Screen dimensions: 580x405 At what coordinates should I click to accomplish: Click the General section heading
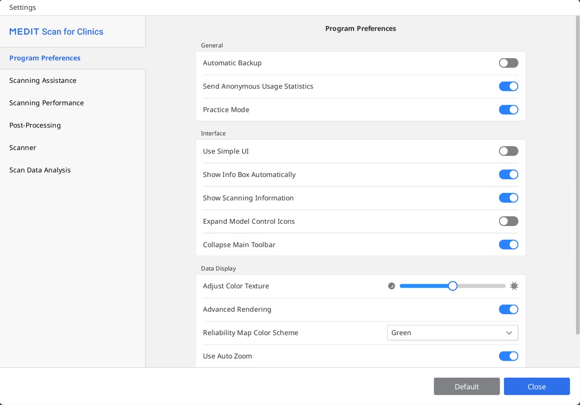point(212,45)
